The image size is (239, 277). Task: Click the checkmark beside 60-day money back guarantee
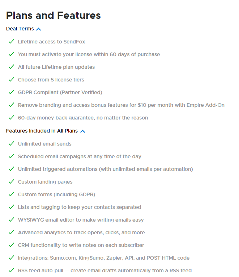tap(11, 118)
